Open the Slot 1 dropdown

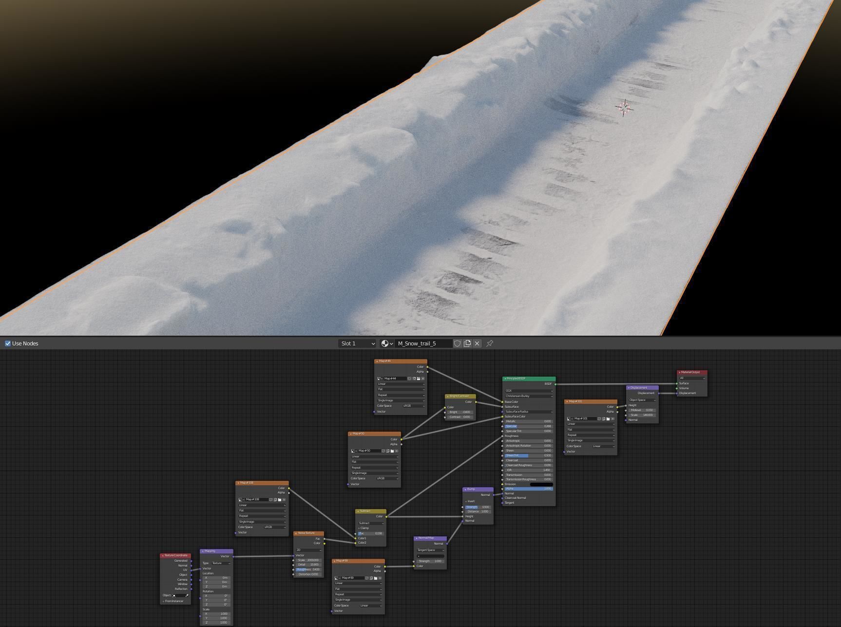click(x=357, y=343)
